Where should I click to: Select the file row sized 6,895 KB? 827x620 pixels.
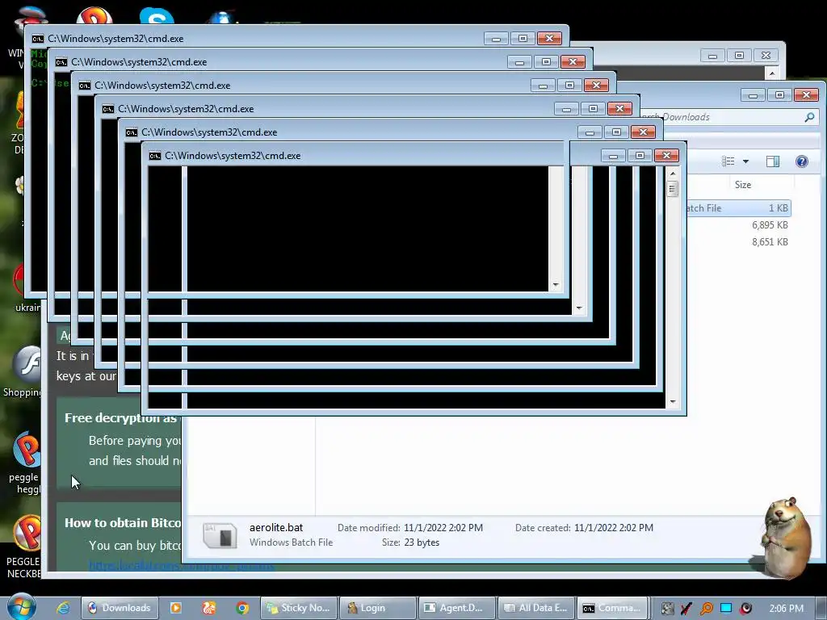pyautogui.click(x=738, y=225)
